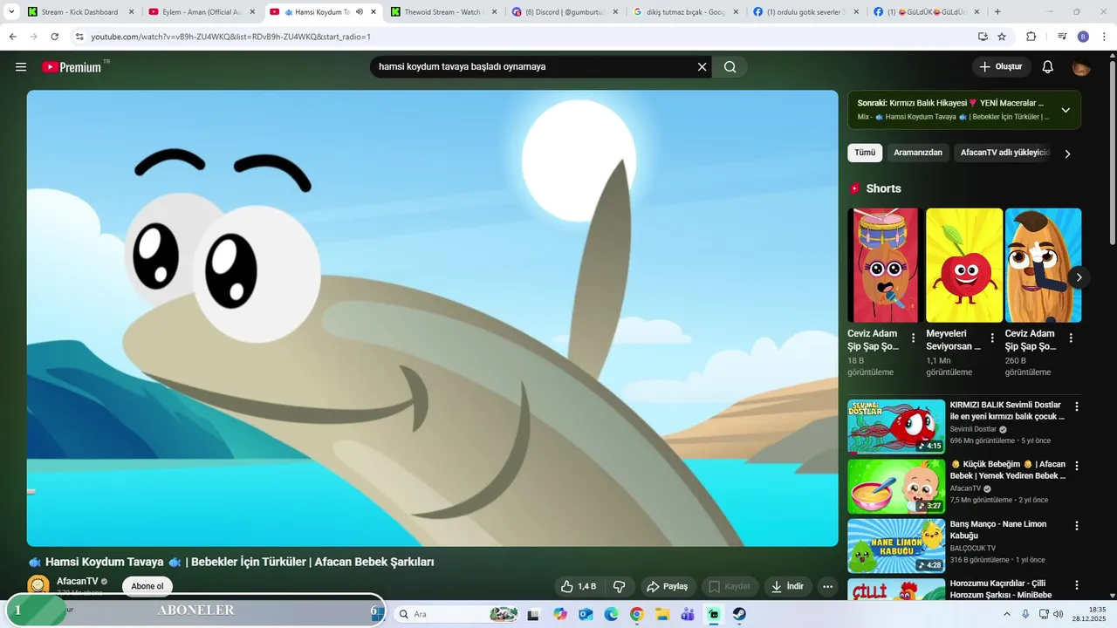Click the Kaydet save button

click(x=730, y=586)
